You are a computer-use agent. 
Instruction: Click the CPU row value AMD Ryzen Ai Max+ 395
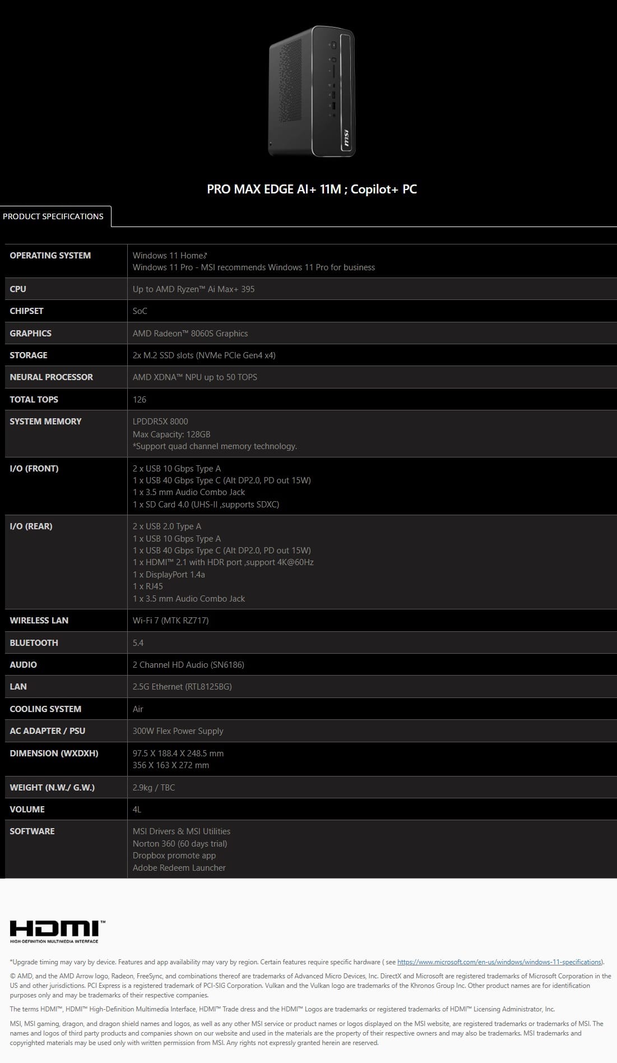[x=193, y=289]
